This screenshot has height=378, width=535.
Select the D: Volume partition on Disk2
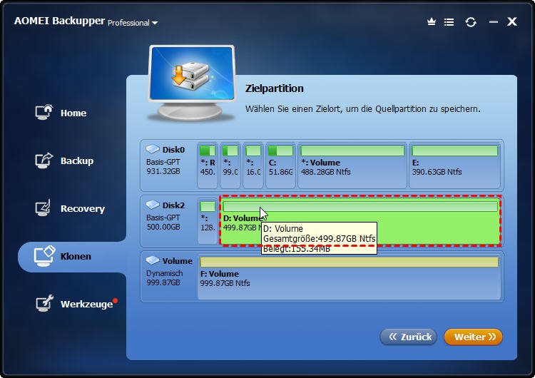[x=360, y=220]
